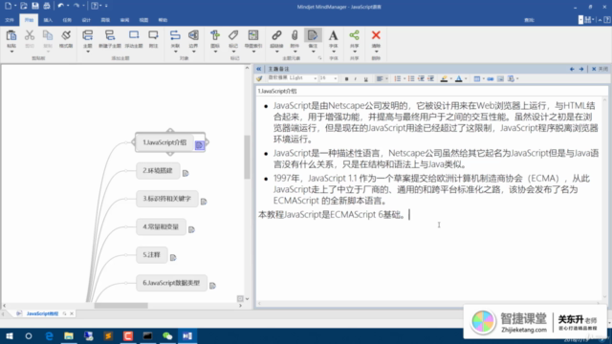Toggle Bold in the notes toolbar

[x=346, y=78]
